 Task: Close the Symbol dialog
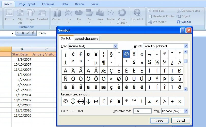pos(189,30)
